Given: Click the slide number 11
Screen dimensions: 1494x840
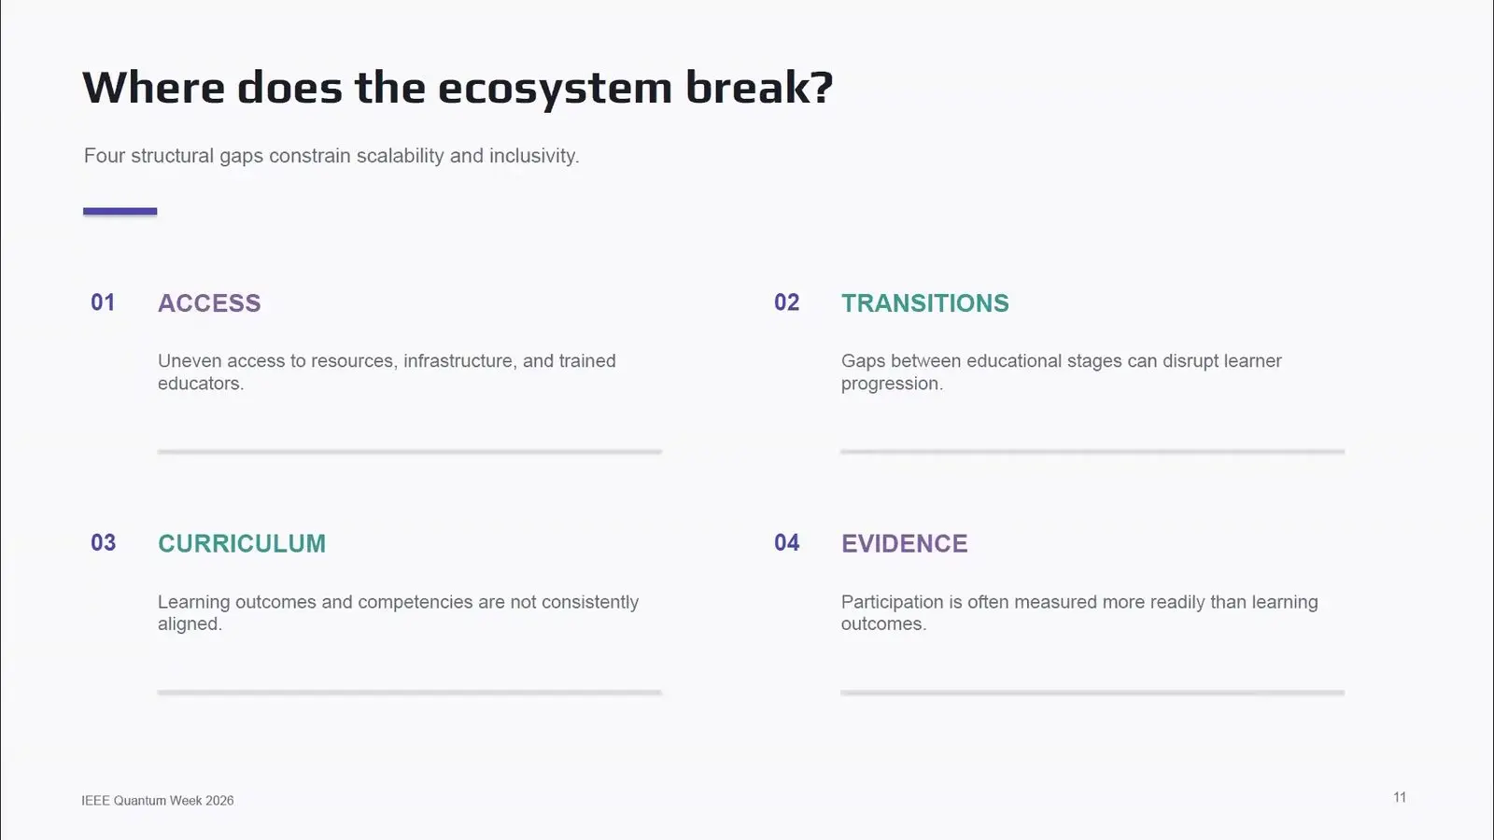Looking at the screenshot, I should pos(1400,797).
